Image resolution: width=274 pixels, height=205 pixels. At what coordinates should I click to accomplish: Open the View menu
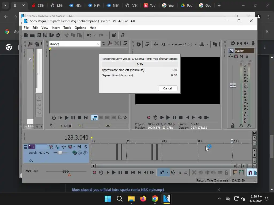[x=45, y=28]
